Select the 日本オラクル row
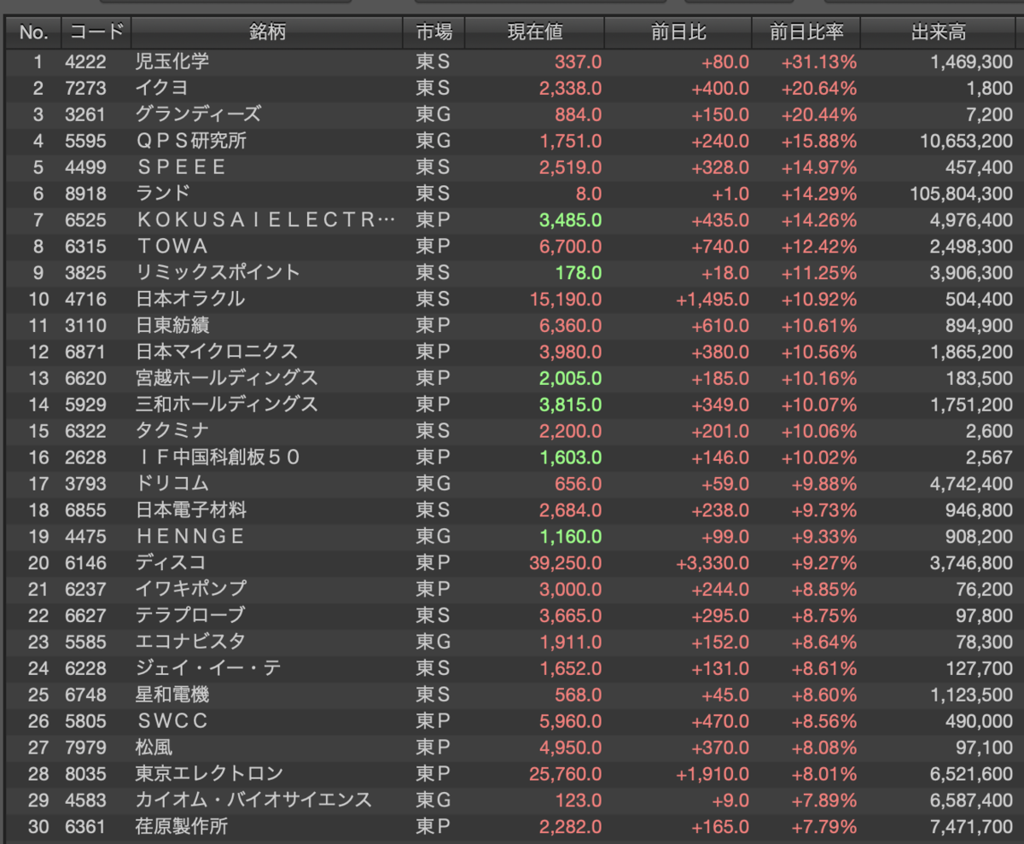1024x844 pixels. (512, 300)
